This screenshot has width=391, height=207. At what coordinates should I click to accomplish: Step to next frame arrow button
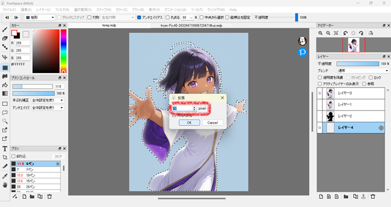coord(16,17)
